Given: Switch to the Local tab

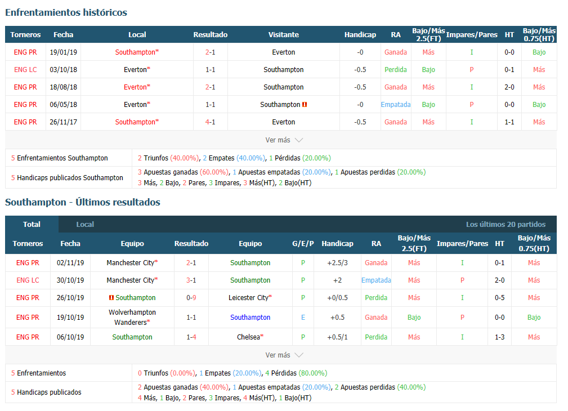Looking at the screenshot, I should (85, 224).
